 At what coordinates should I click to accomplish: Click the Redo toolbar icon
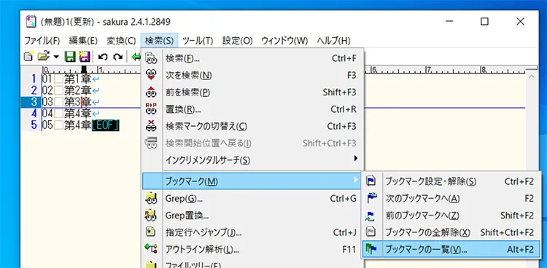click(x=118, y=57)
